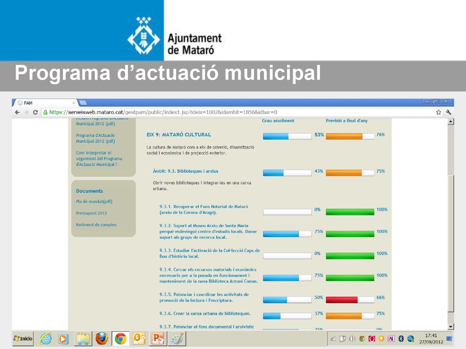
Task: Open item 9.3.6 Crear la xarxa urbana
Action: tap(205, 314)
